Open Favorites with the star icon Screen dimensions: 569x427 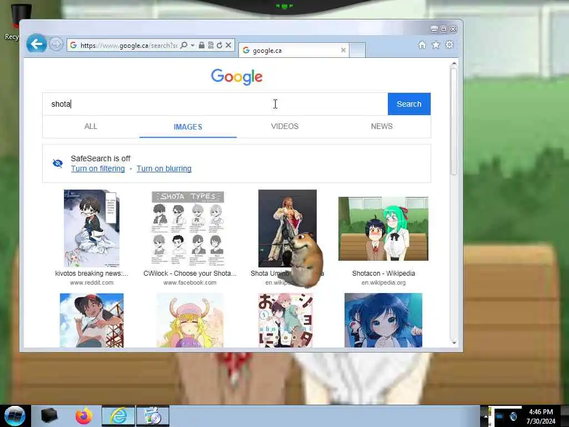click(x=436, y=44)
